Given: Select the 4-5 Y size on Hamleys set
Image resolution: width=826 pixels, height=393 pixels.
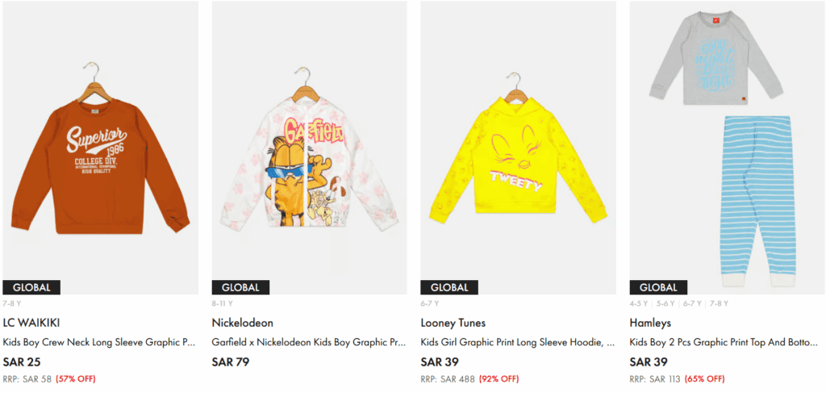Looking at the screenshot, I should click(639, 303).
